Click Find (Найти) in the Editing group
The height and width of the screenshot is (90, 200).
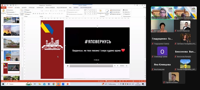tap(125, 10)
